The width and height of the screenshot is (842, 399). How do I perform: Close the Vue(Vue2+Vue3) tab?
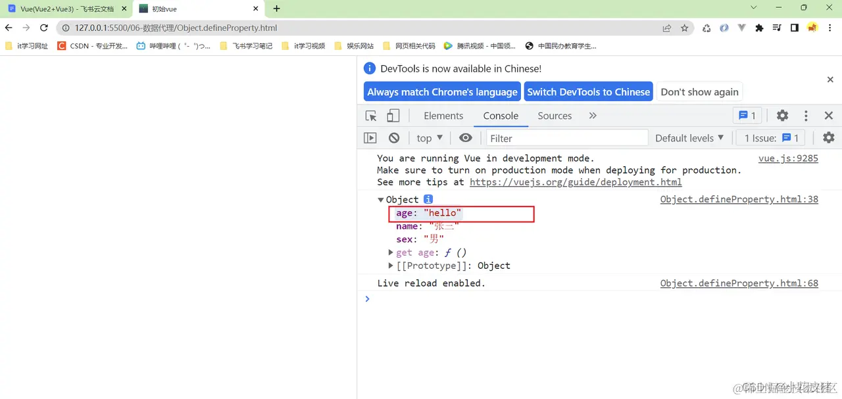coord(124,9)
